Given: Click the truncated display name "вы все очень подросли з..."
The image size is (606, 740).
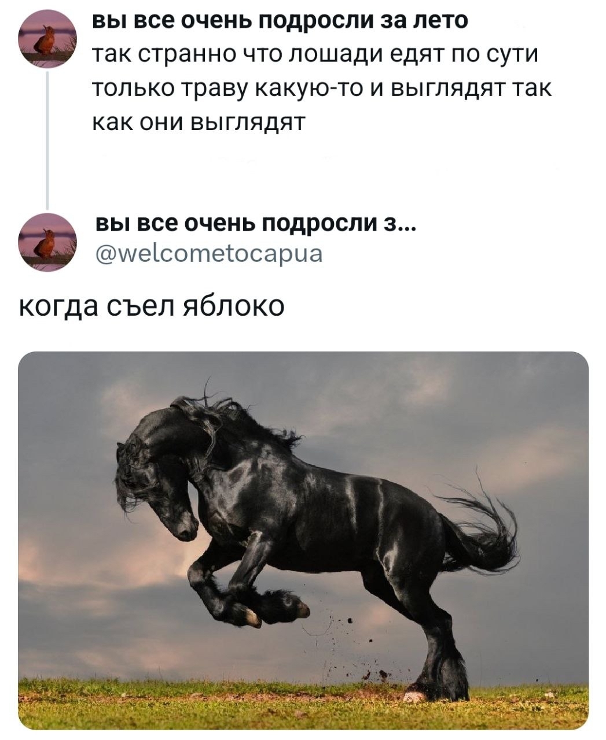Looking at the screenshot, I should (254, 223).
